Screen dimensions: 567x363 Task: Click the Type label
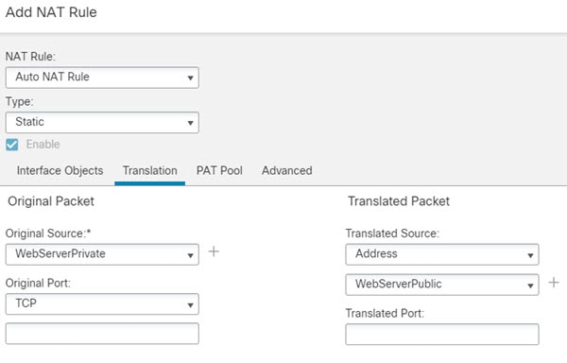pos(19,102)
